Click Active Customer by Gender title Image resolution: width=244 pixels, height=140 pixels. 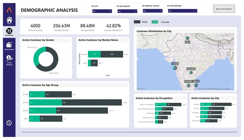[x=38, y=40]
